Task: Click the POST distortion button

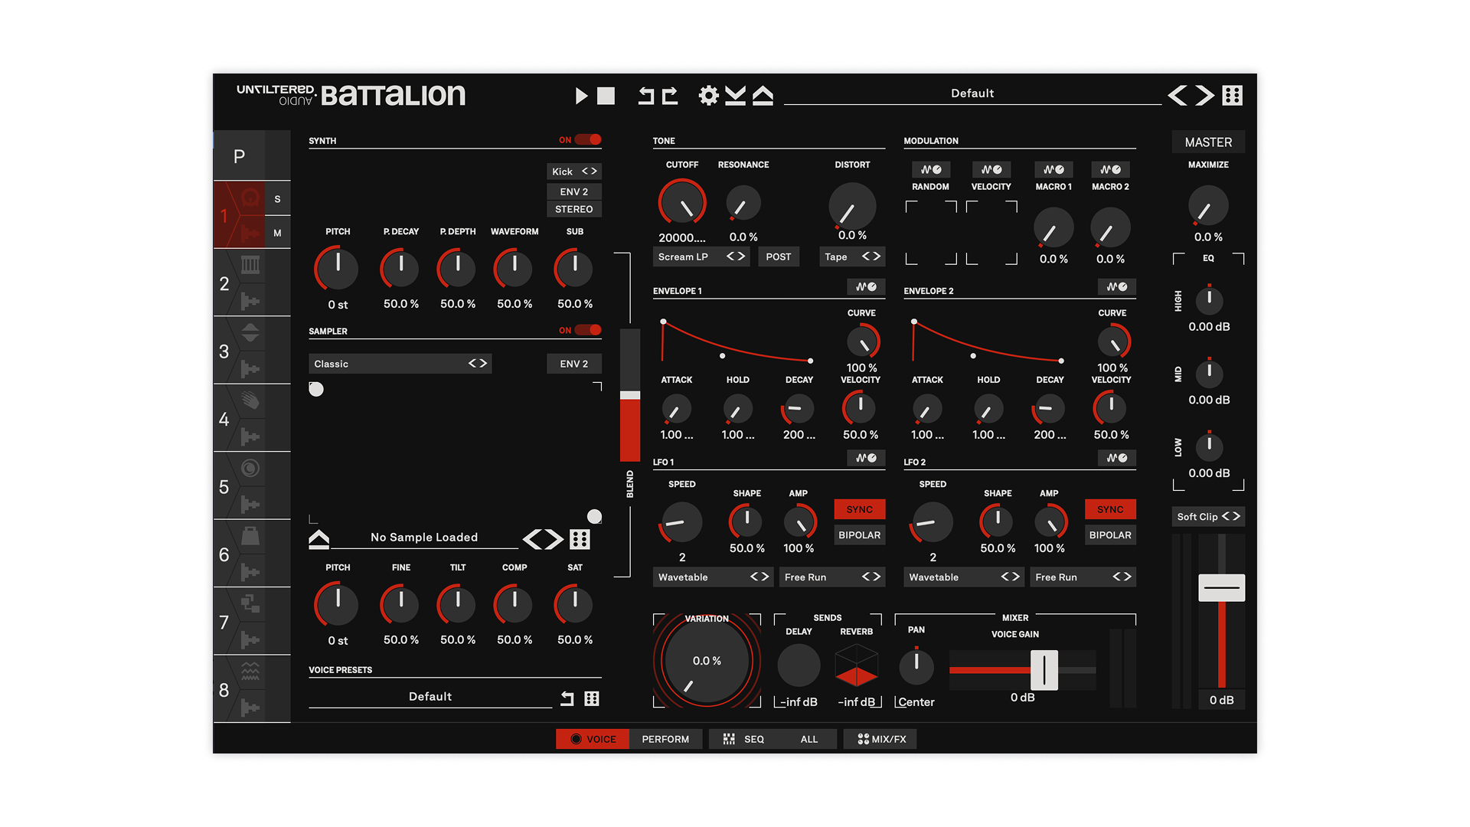Action: (x=778, y=257)
